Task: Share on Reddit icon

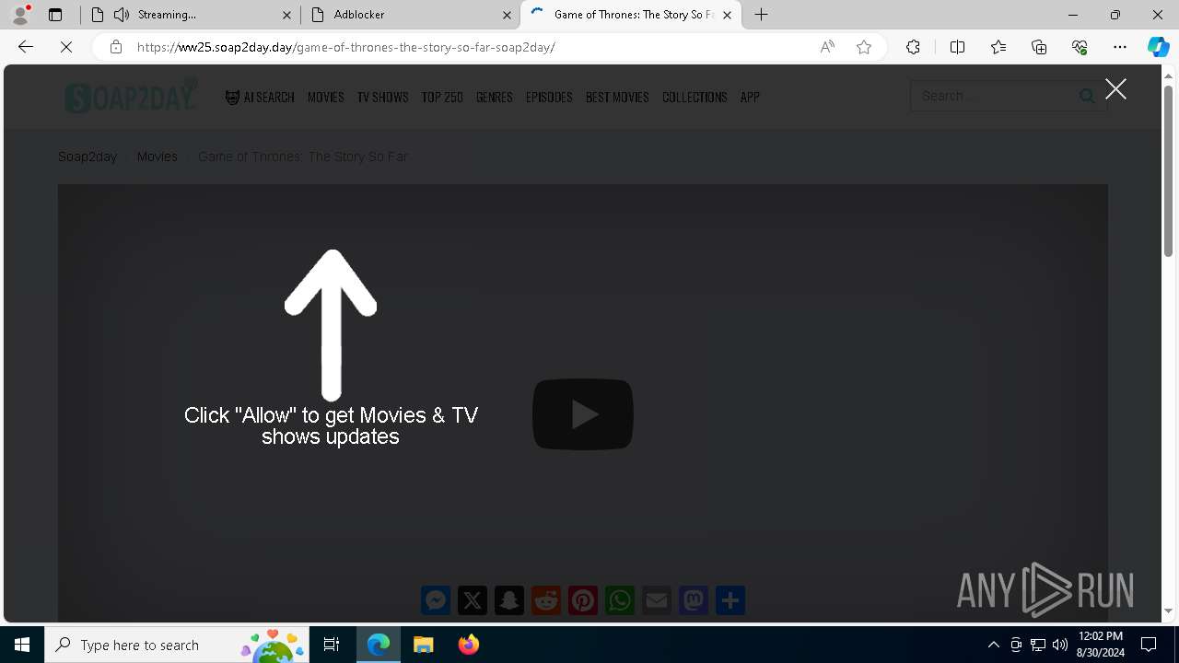Action: click(x=546, y=600)
